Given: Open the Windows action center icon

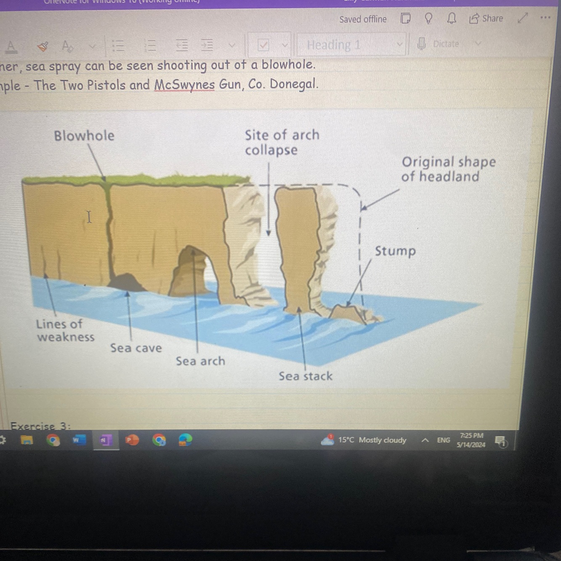Looking at the screenshot, I should tap(500, 442).
